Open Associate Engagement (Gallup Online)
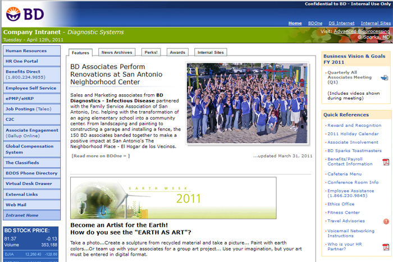393x262 pixels. [x=31, y=133]
